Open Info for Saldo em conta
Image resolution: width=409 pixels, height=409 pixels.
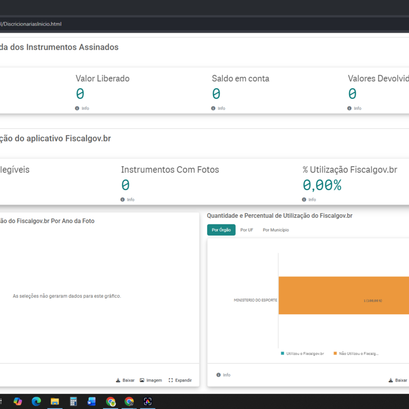point(218,108)
